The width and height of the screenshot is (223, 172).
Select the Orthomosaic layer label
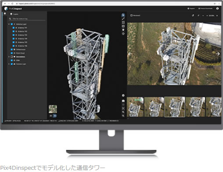(x=21, y=50)
